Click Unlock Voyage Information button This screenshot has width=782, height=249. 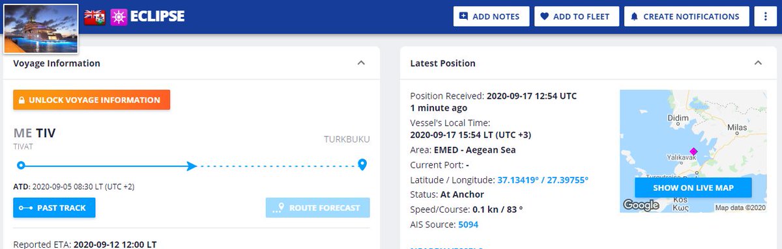pos(91,100)
